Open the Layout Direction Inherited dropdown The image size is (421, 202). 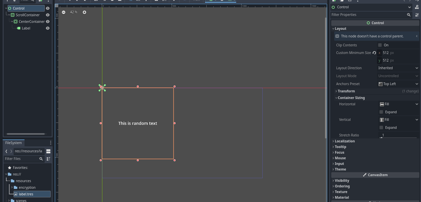pyautogui.click(x=398, y=68)
